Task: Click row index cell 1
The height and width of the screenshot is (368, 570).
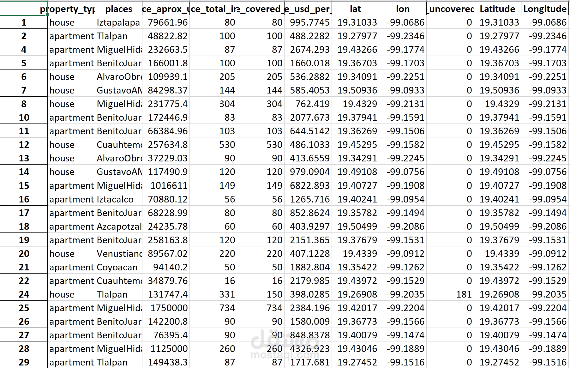Action: point(24,22)
